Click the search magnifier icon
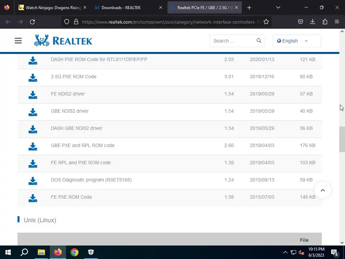 coord(259,40)
